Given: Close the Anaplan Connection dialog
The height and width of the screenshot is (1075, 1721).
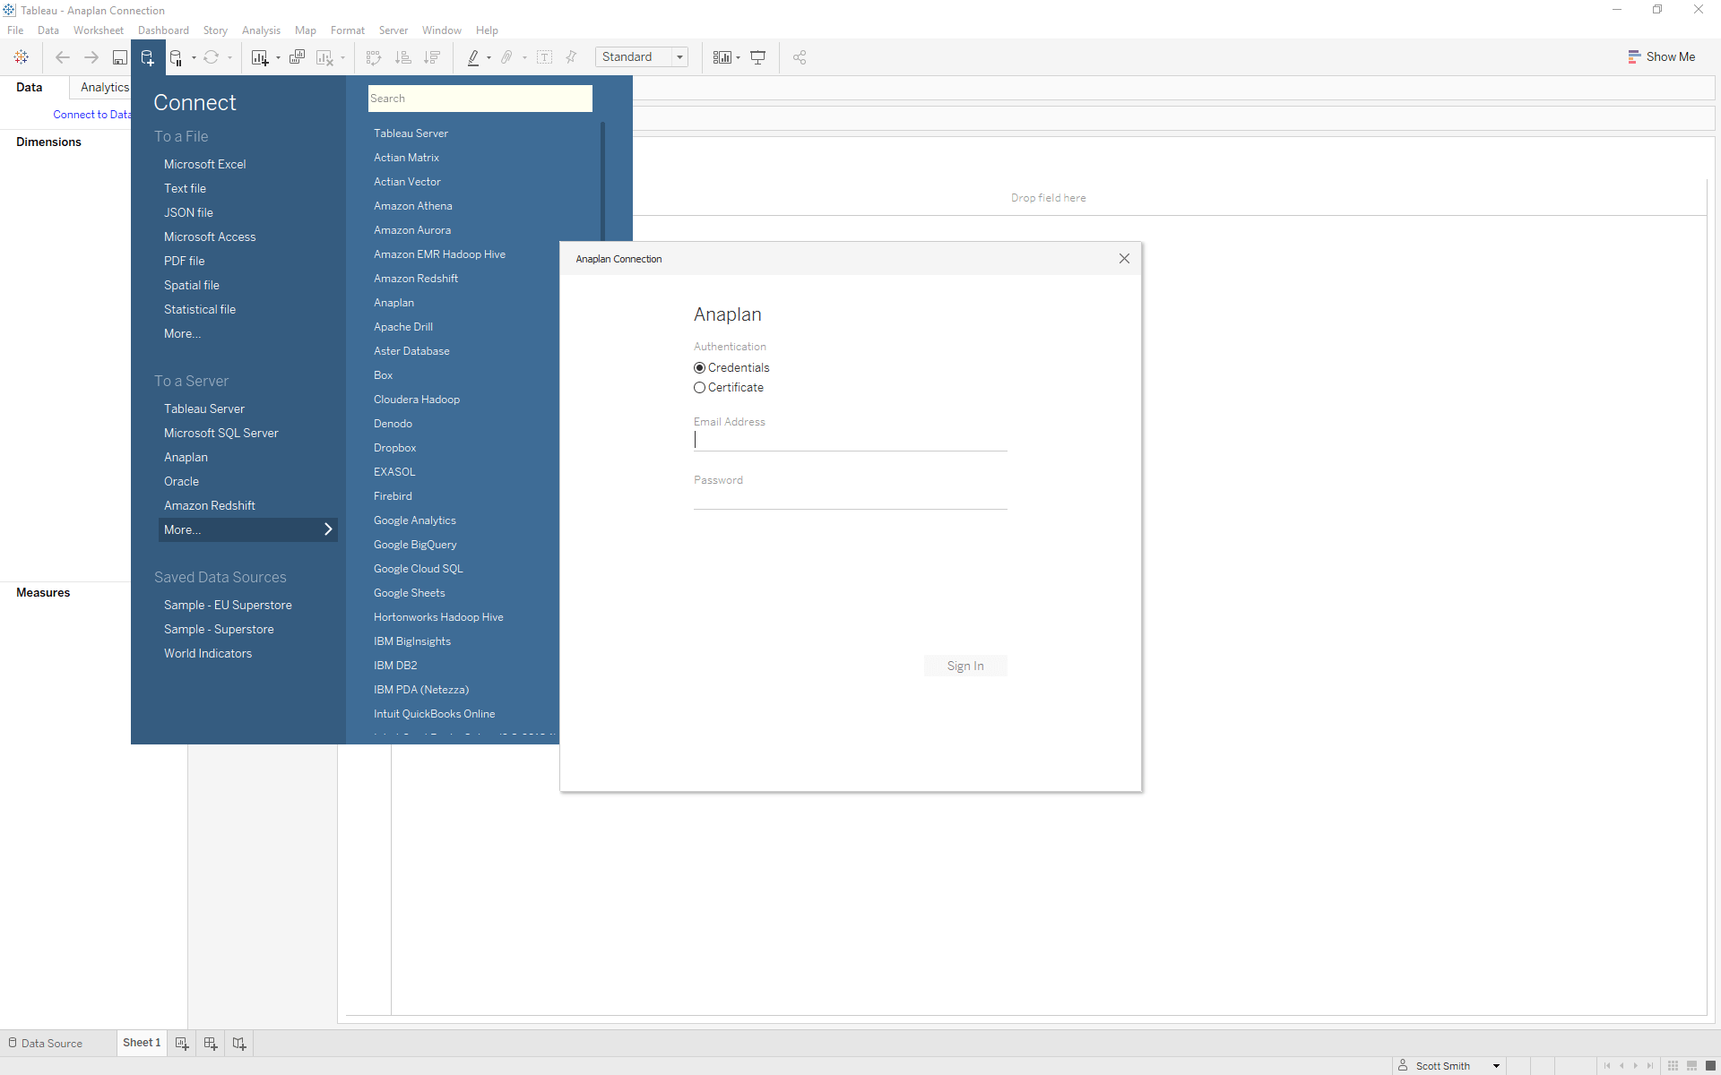Looking at the screenshot, I should point(1125,258).
